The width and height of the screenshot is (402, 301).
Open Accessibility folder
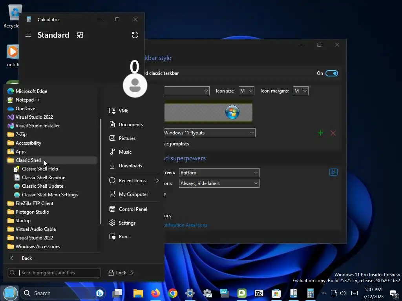point(25,143)
